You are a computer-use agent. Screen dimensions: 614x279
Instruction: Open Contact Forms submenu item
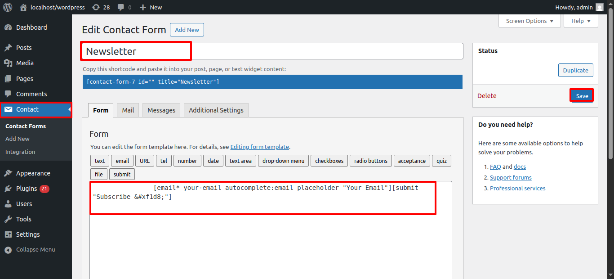click(26, 126)
